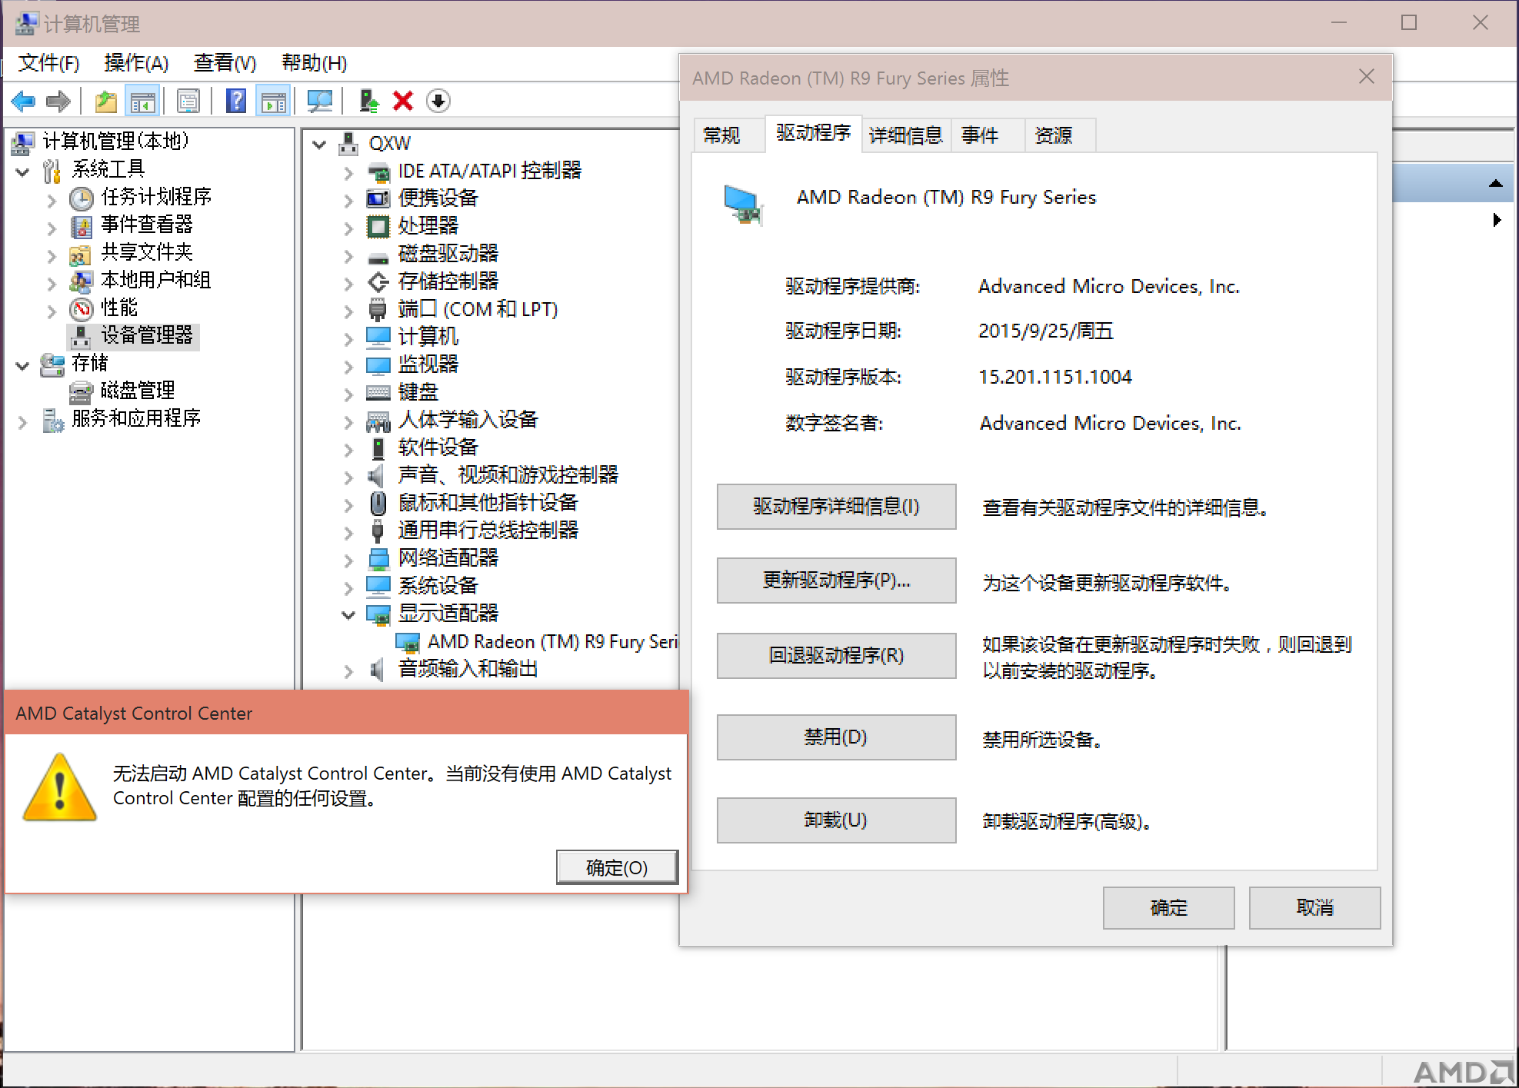
Task: Expand the Task Scheduler (任务计划程序) node
Action: point(52,201)
